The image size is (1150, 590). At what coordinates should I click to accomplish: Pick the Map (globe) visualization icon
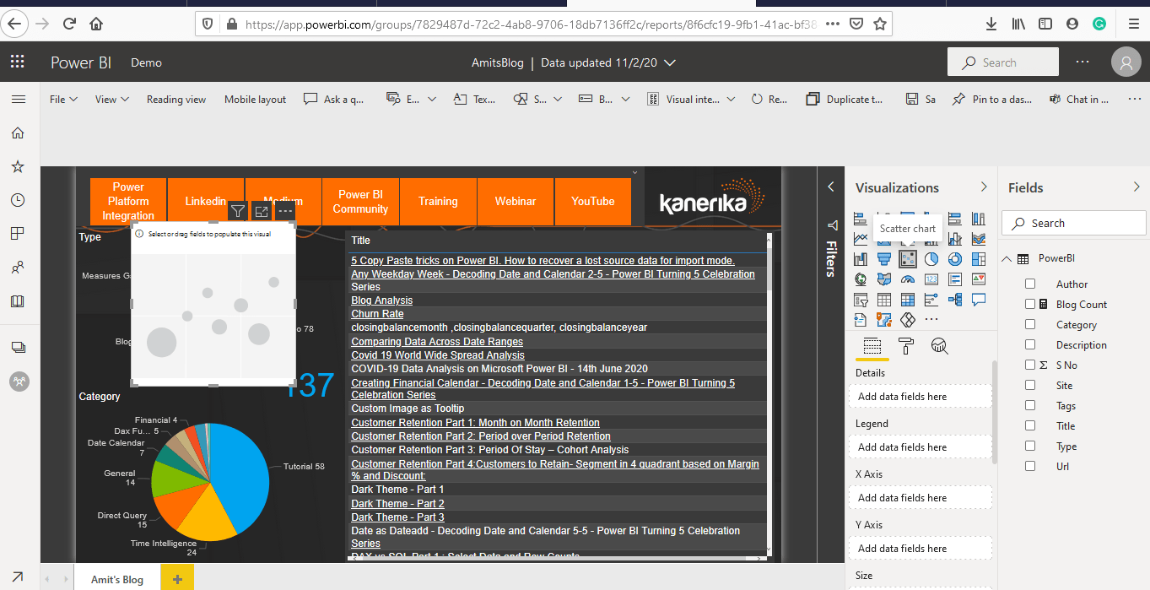pos(861,279)
